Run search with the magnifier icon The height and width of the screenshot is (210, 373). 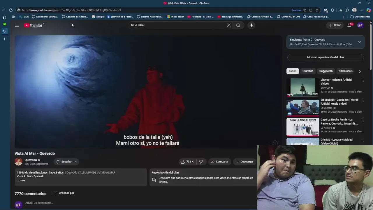pyautogui.click(x=238, y=25)
